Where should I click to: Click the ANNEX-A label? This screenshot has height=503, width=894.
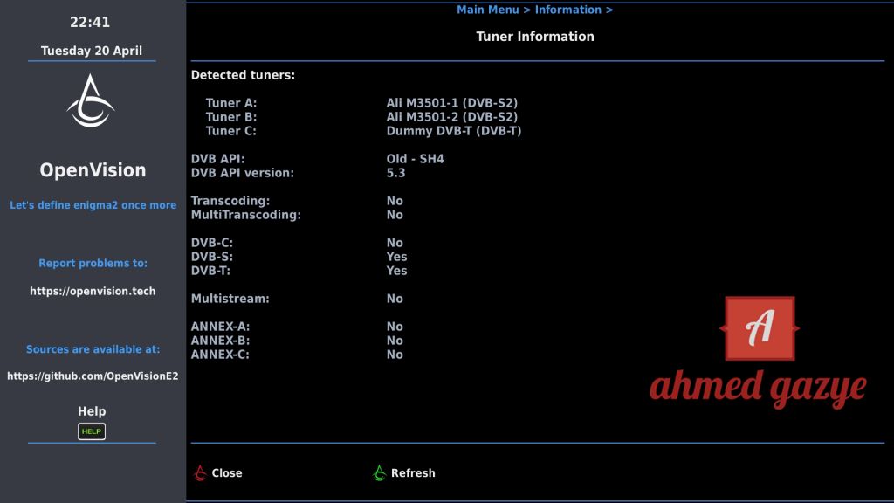point(220,327)
